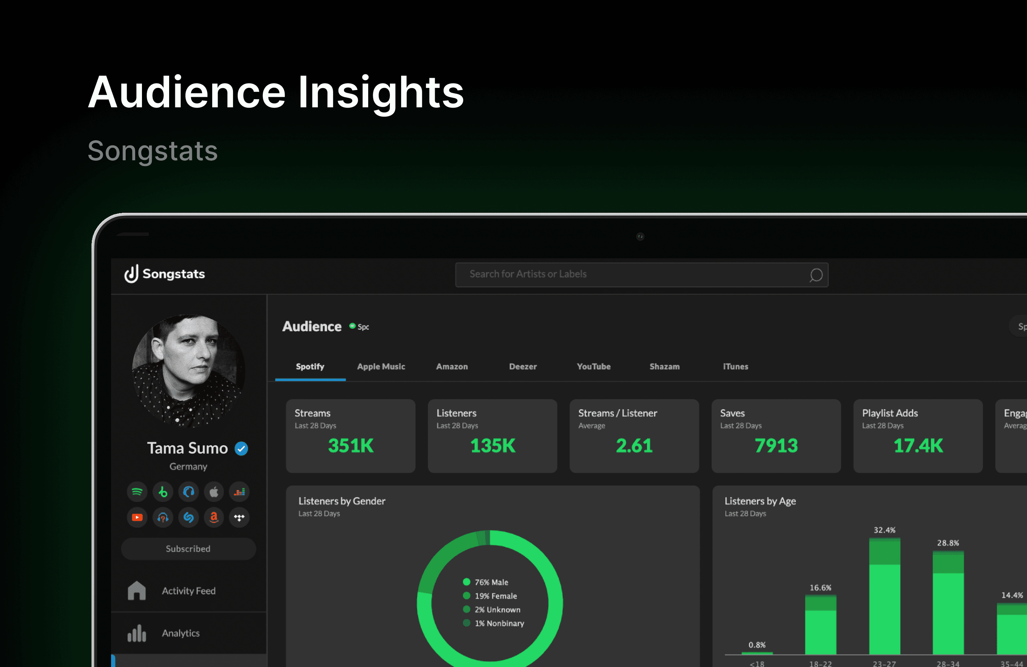Open Analytics in the sidebar

(180, 633)
